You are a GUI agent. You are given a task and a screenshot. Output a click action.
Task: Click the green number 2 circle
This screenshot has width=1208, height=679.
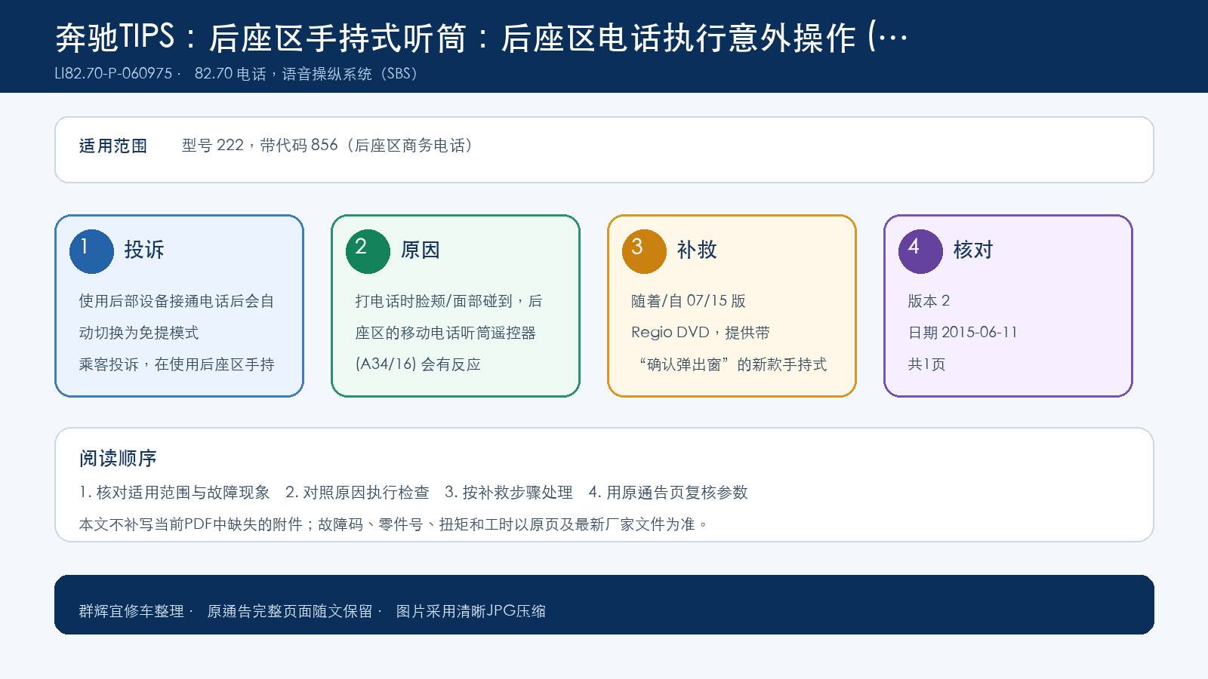pos(368,251)
